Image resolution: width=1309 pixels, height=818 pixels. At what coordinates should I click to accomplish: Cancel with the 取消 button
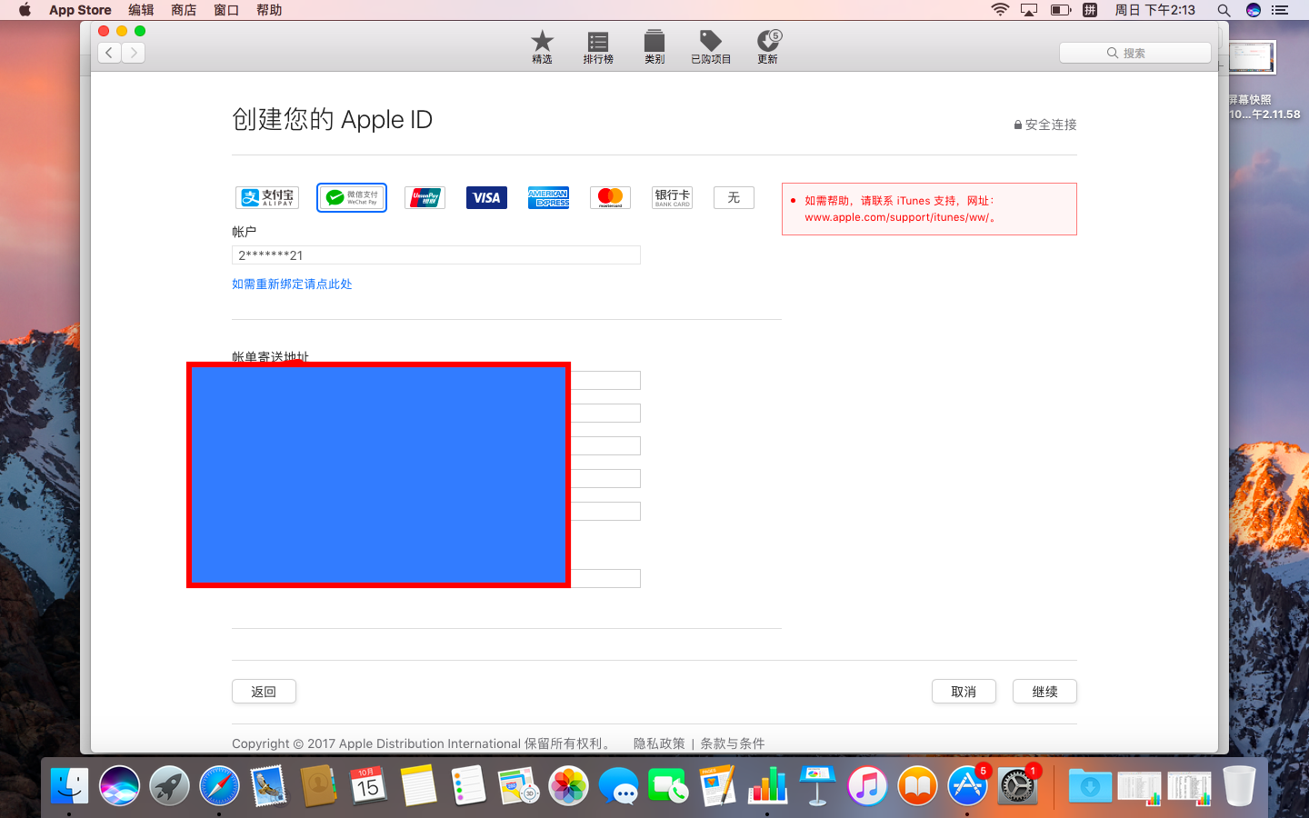click(964, 692)
